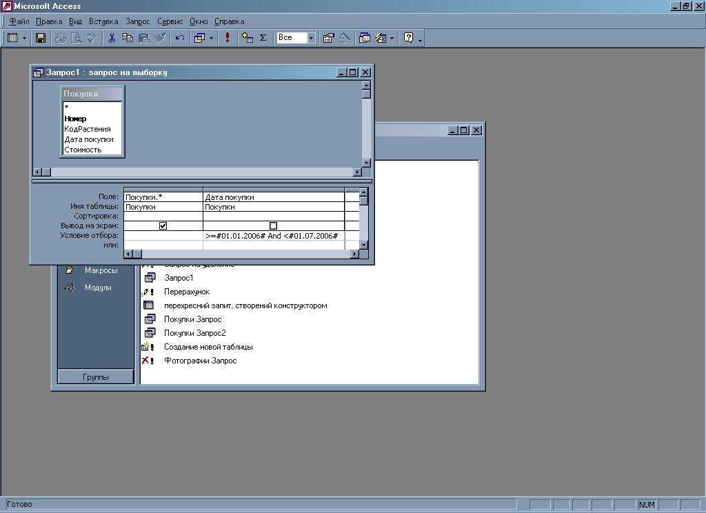This screenshot has height=513, width=706.
Task: Click the New Object AutoForm icon
Action: pos(381,38)
